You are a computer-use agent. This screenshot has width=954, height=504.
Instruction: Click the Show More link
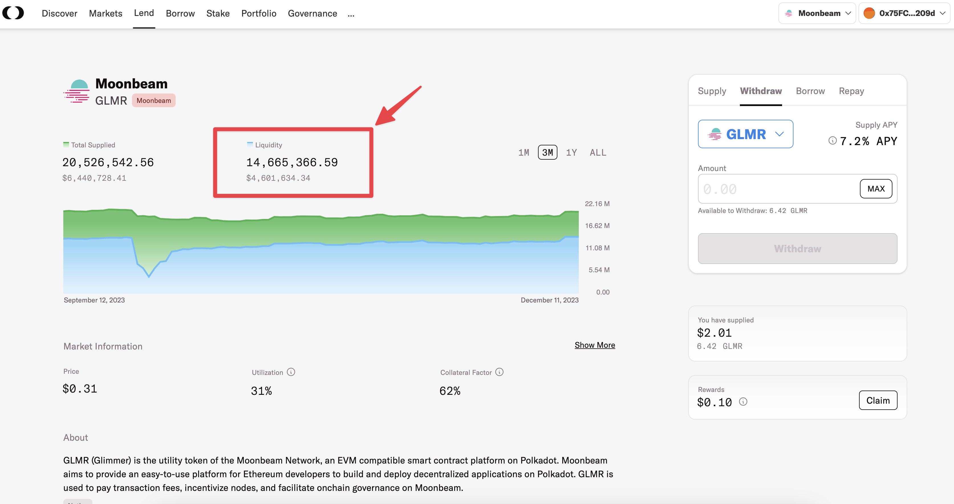[x=594, y=345]
